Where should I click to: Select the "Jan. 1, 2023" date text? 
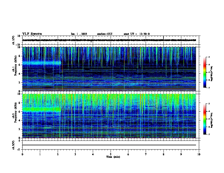(79, 34)
